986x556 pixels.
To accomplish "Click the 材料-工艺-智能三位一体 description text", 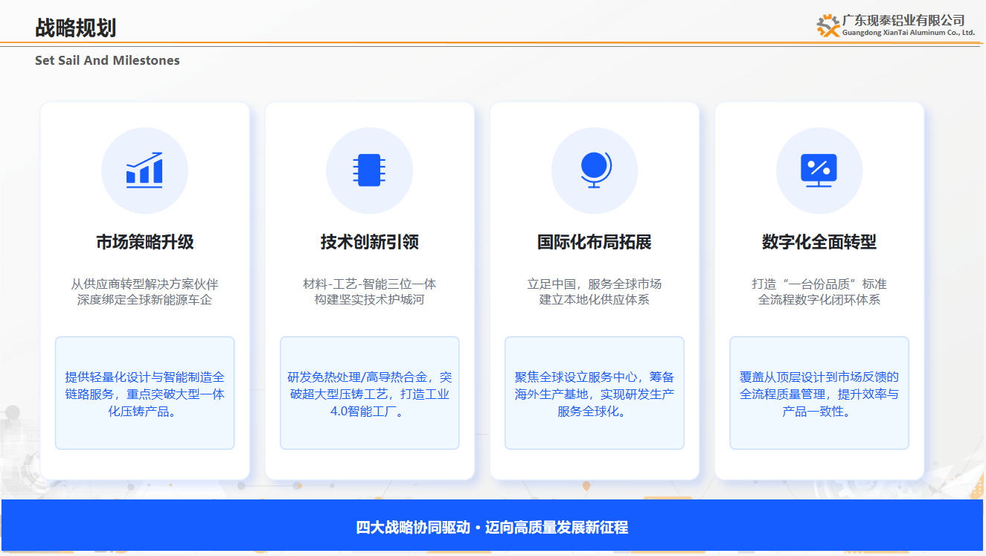I will point(370,284).
